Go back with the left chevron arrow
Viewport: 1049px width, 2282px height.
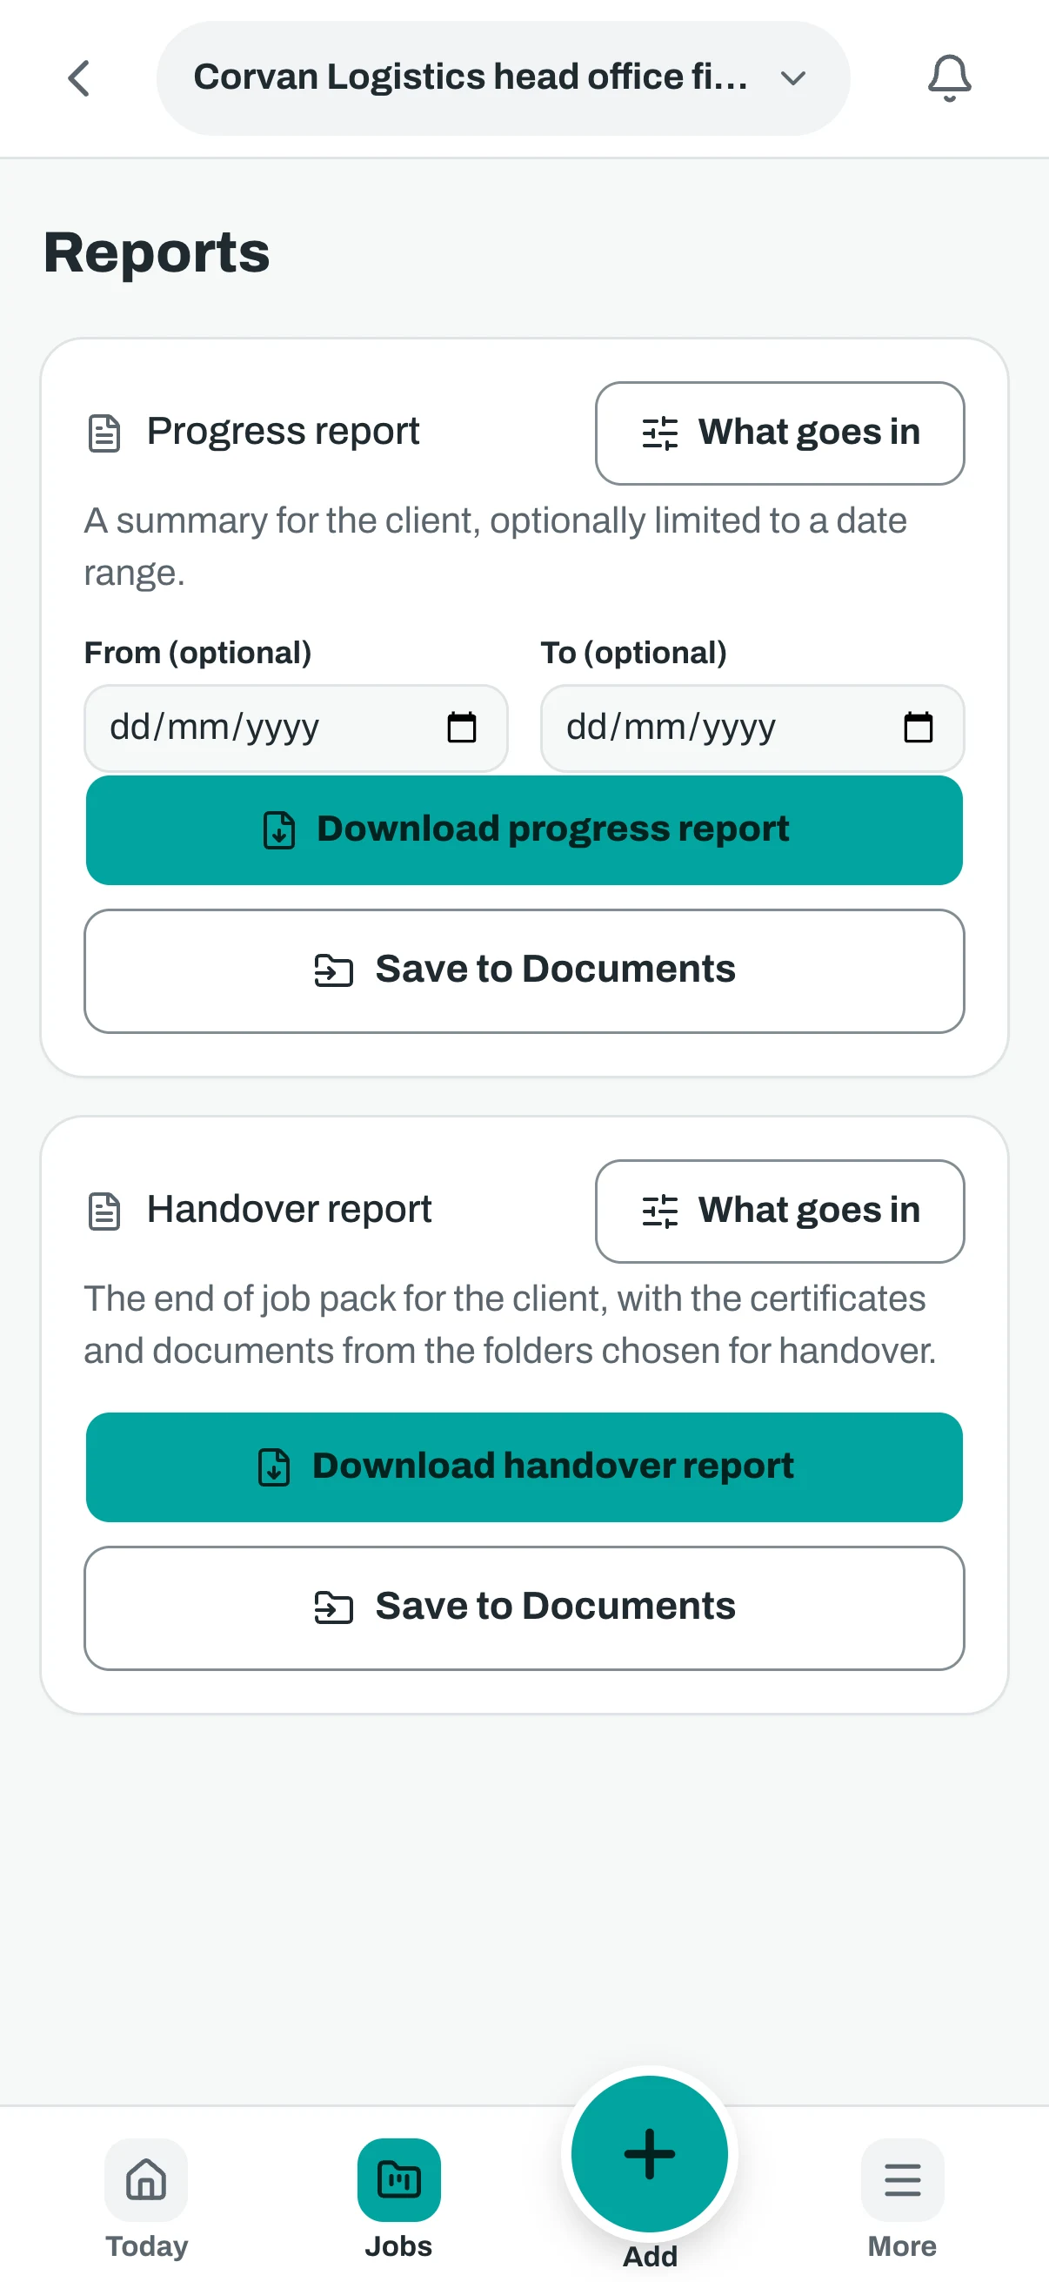(x=79, y=78)
